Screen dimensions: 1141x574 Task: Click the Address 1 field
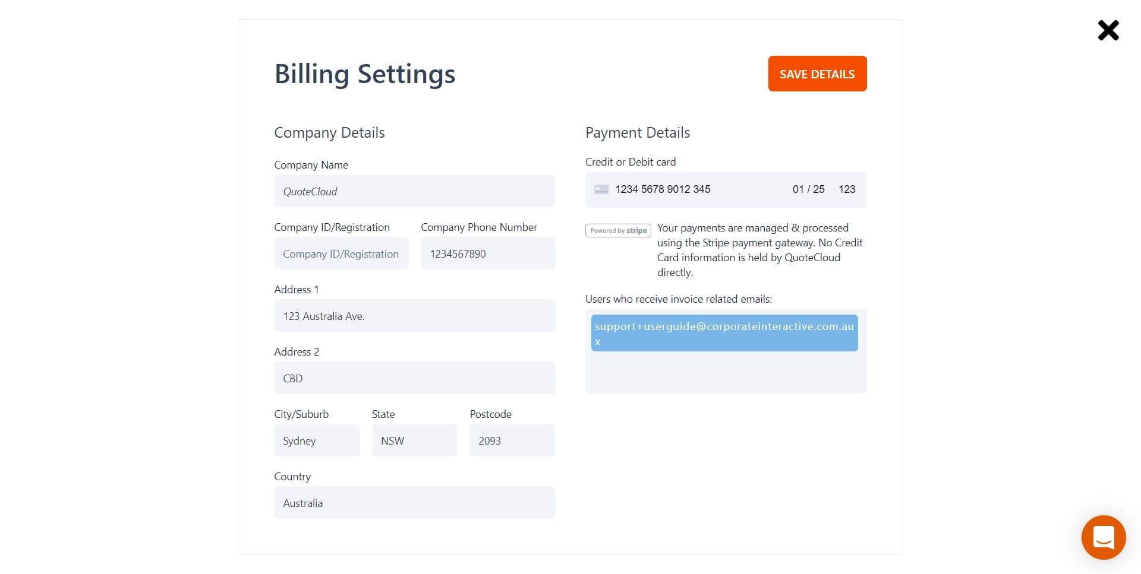(x=414, y=316)
